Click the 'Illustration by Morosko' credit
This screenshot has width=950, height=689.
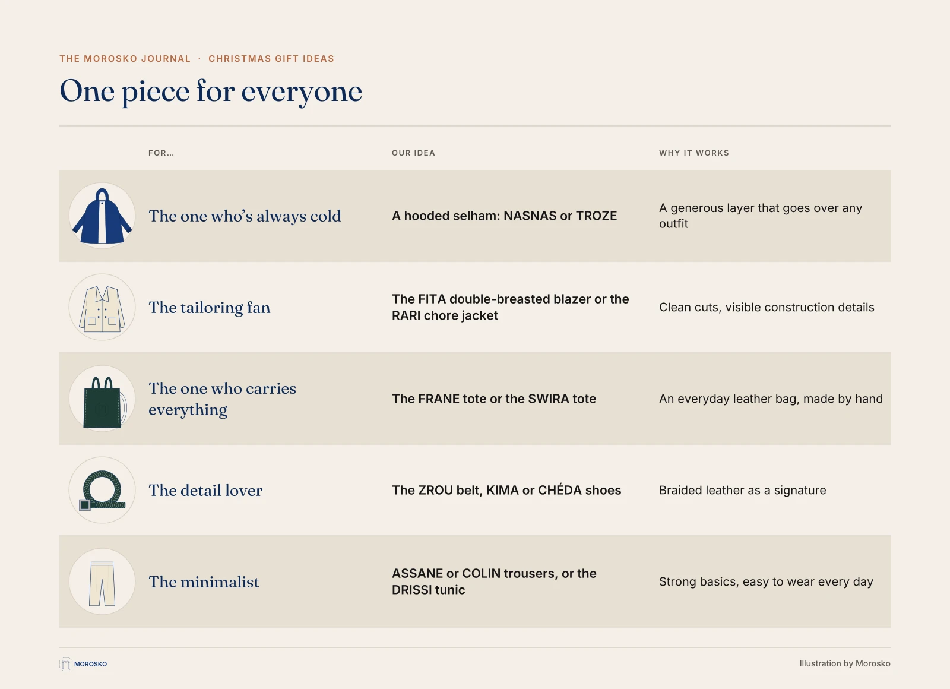point(845,663)
